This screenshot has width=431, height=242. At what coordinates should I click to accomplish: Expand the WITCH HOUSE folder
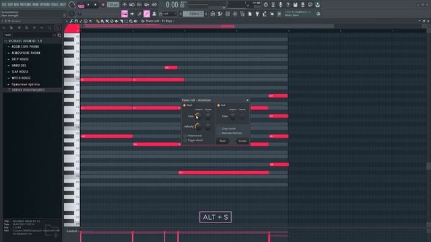pyautogui.click(x=21, y=78)
